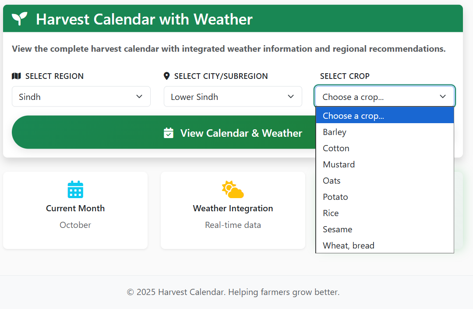Collapse the Choose a crop dropdown

coord(385,96)
